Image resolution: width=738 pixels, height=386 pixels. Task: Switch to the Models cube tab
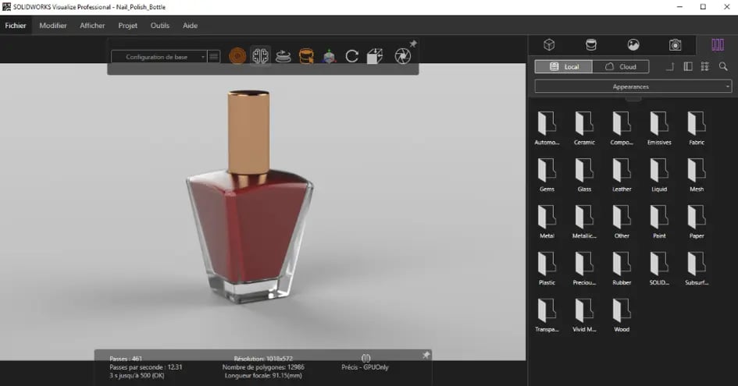pos(549,44)
